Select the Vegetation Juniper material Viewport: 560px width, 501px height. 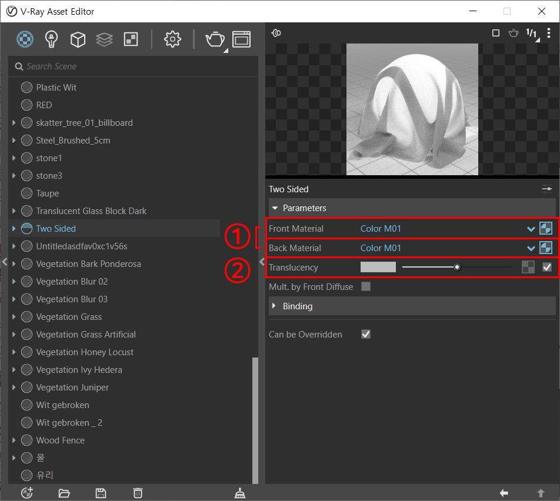(72, 387)
